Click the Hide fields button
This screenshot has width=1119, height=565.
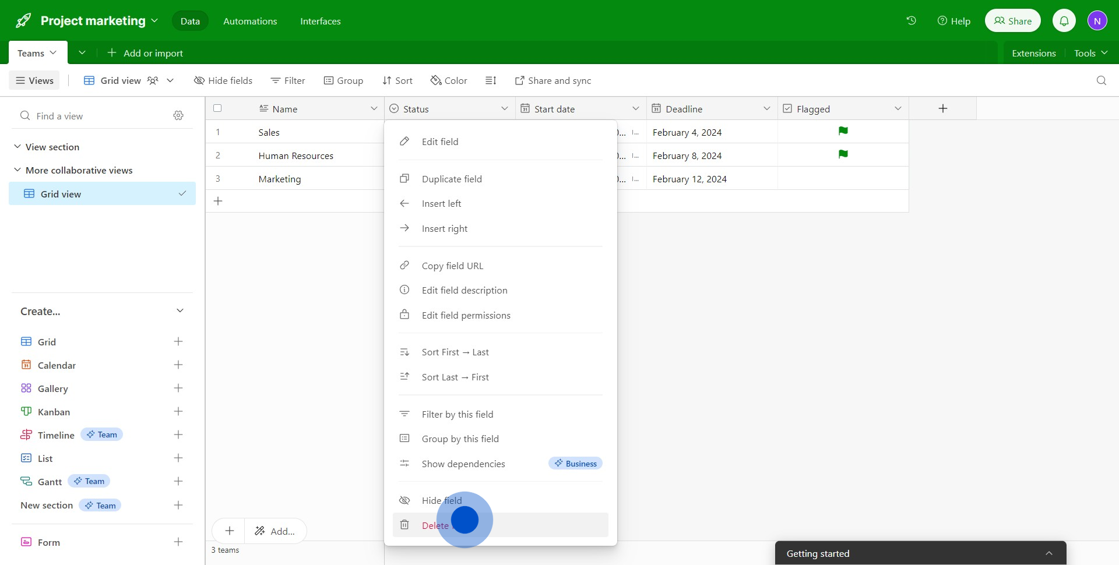point(223,80)
